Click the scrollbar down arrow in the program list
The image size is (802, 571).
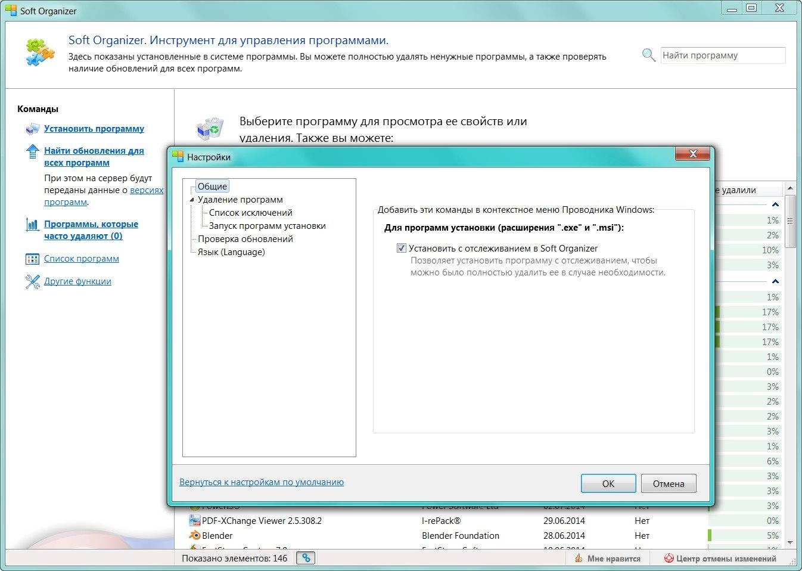[x=790, y=543]
